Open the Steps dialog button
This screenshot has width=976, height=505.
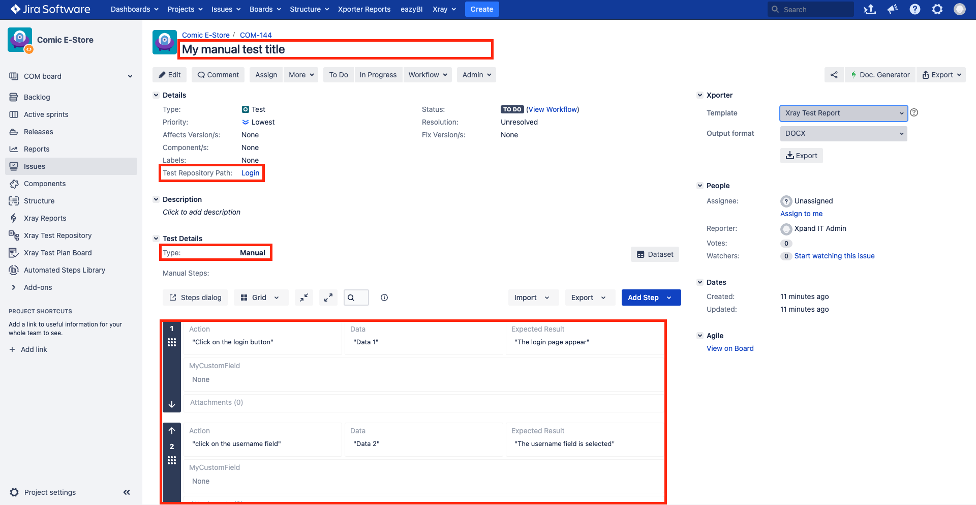[x=195, y=298]
